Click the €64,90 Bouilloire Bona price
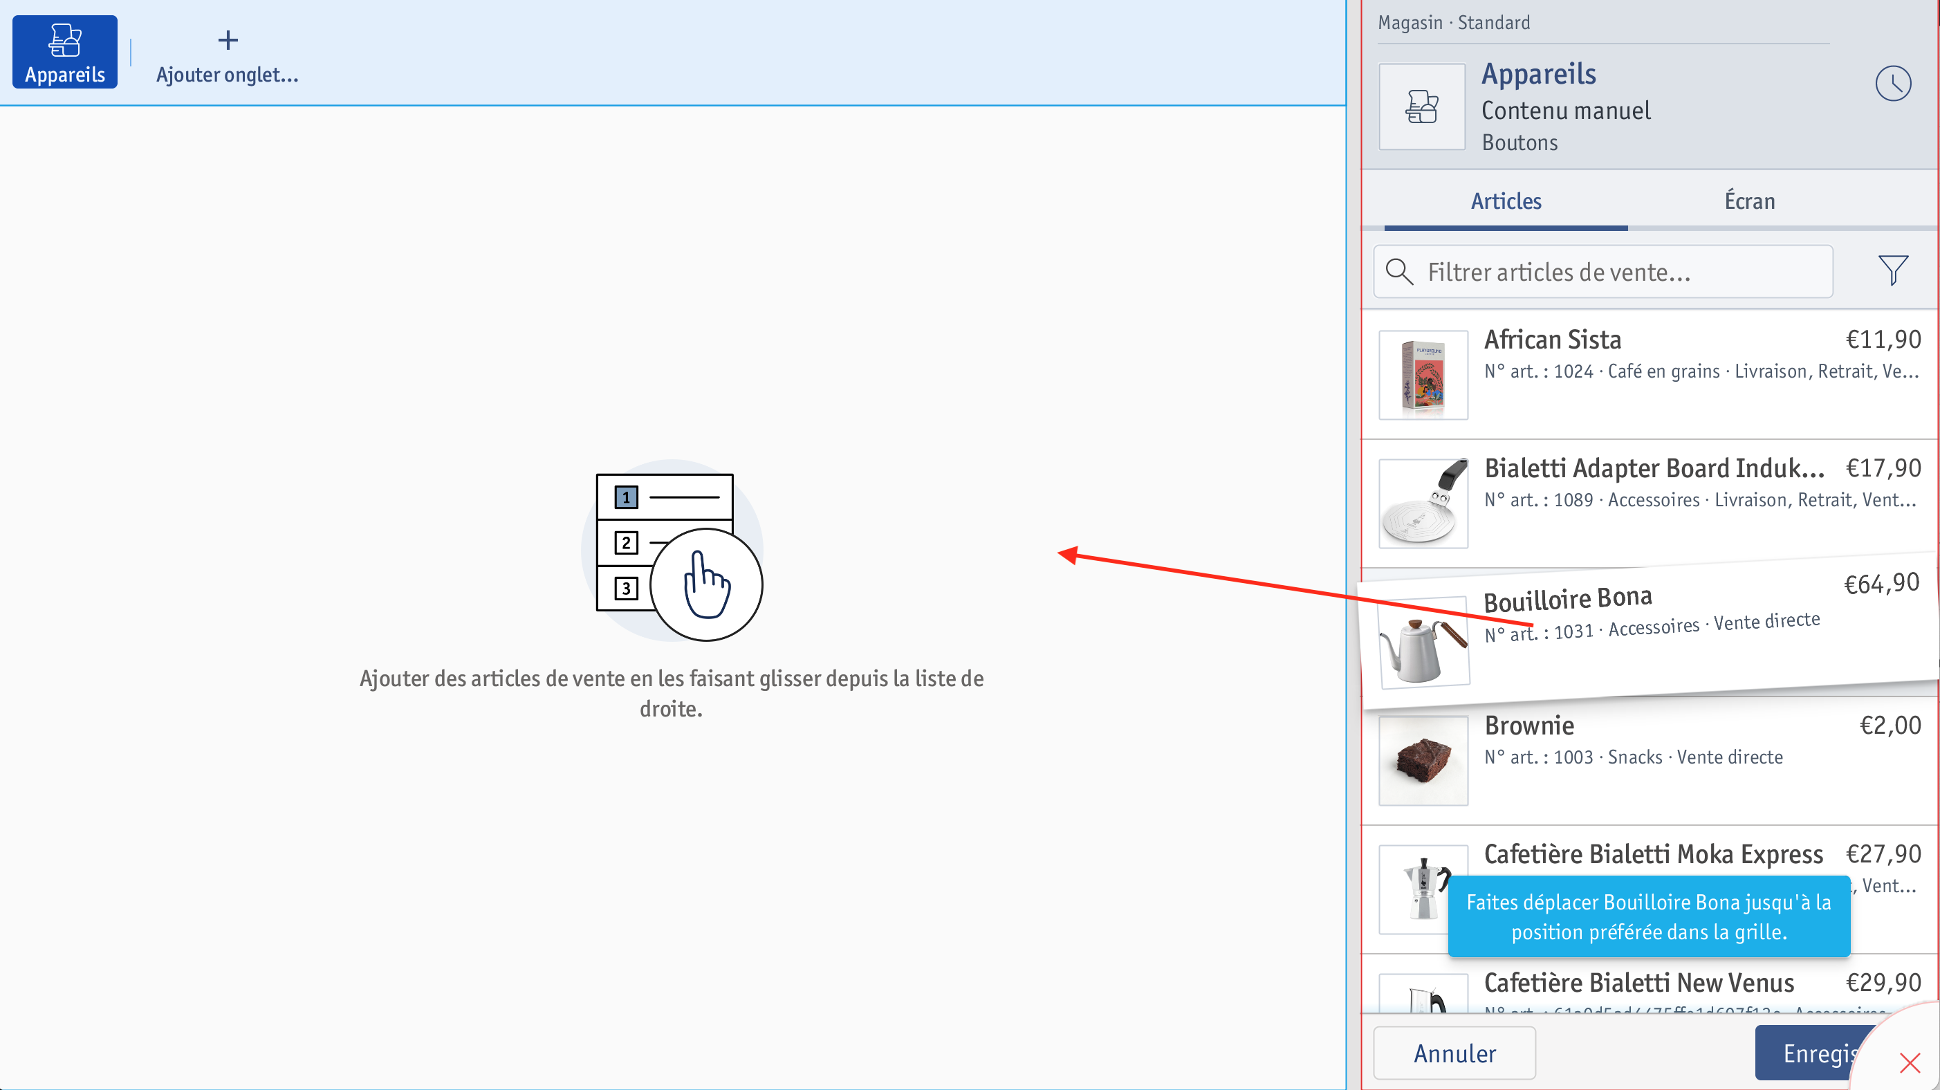Image resolution: width=1940 pixels, height=1090 pixels. [x=1881, y=584]
